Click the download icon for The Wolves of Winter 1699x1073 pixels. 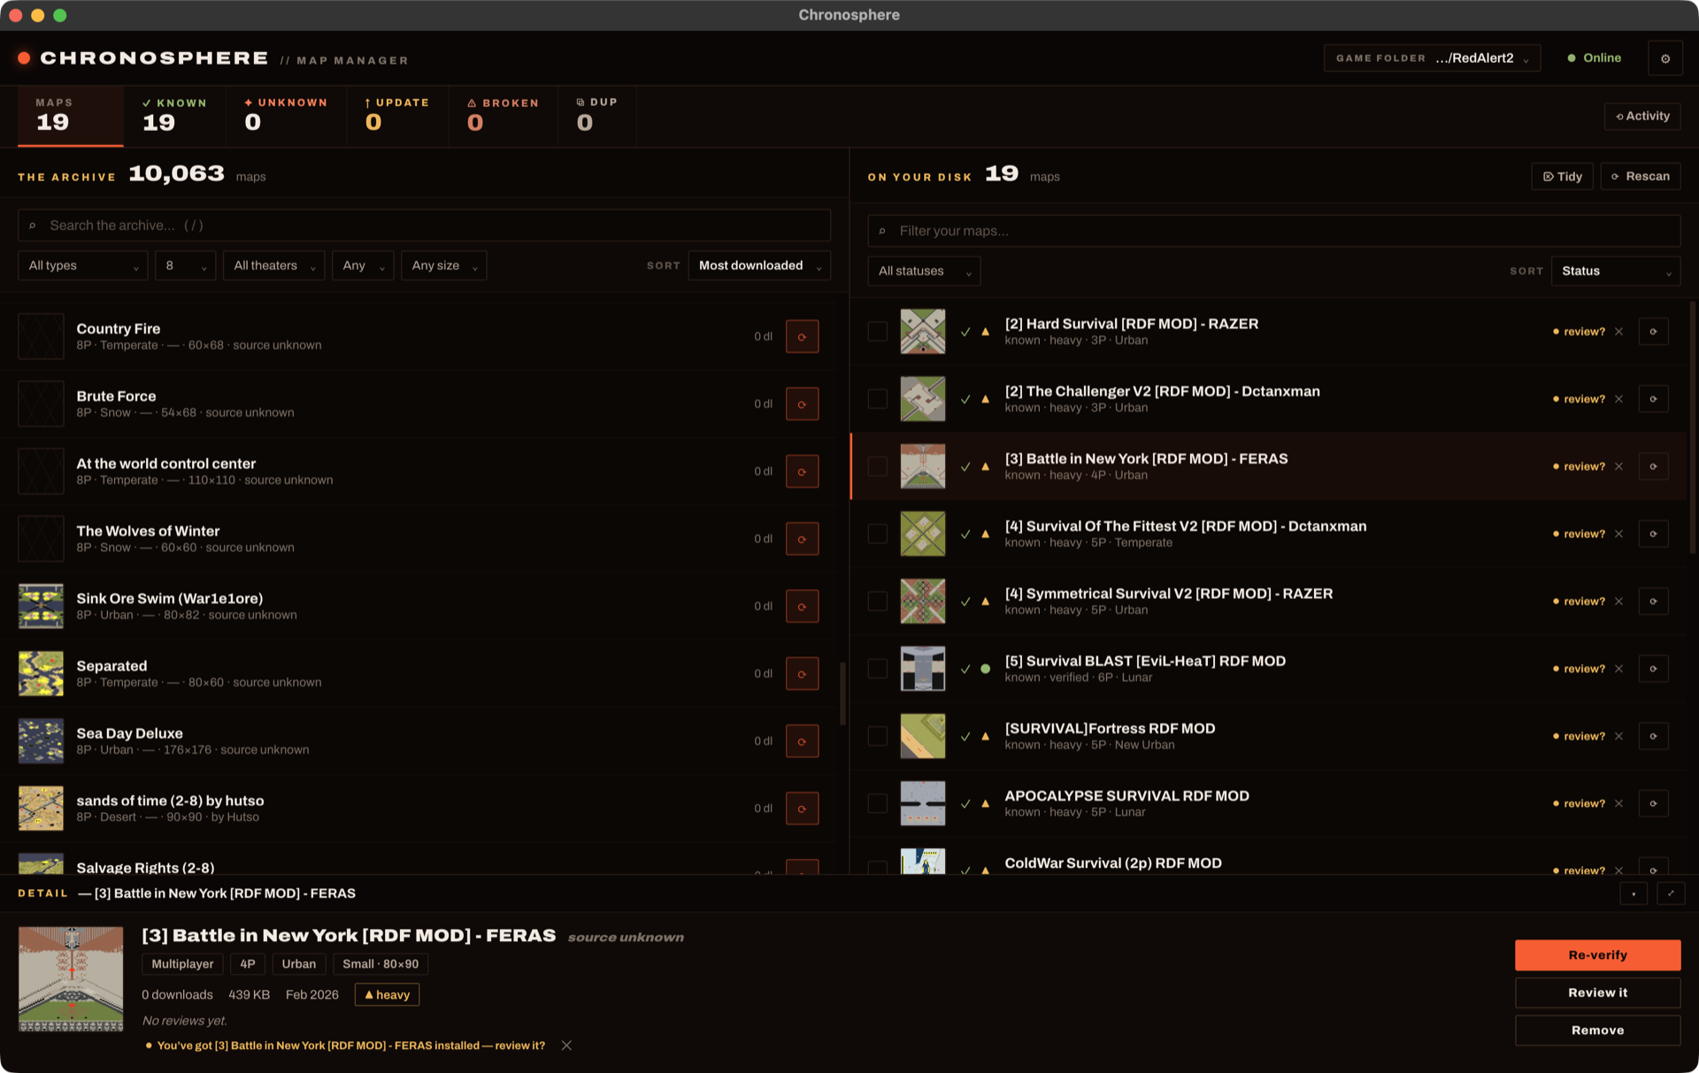[x=802, y=539]
